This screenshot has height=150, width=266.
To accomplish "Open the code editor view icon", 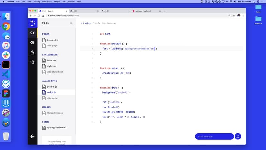I will pyautogui.click(x=32, y=33).
